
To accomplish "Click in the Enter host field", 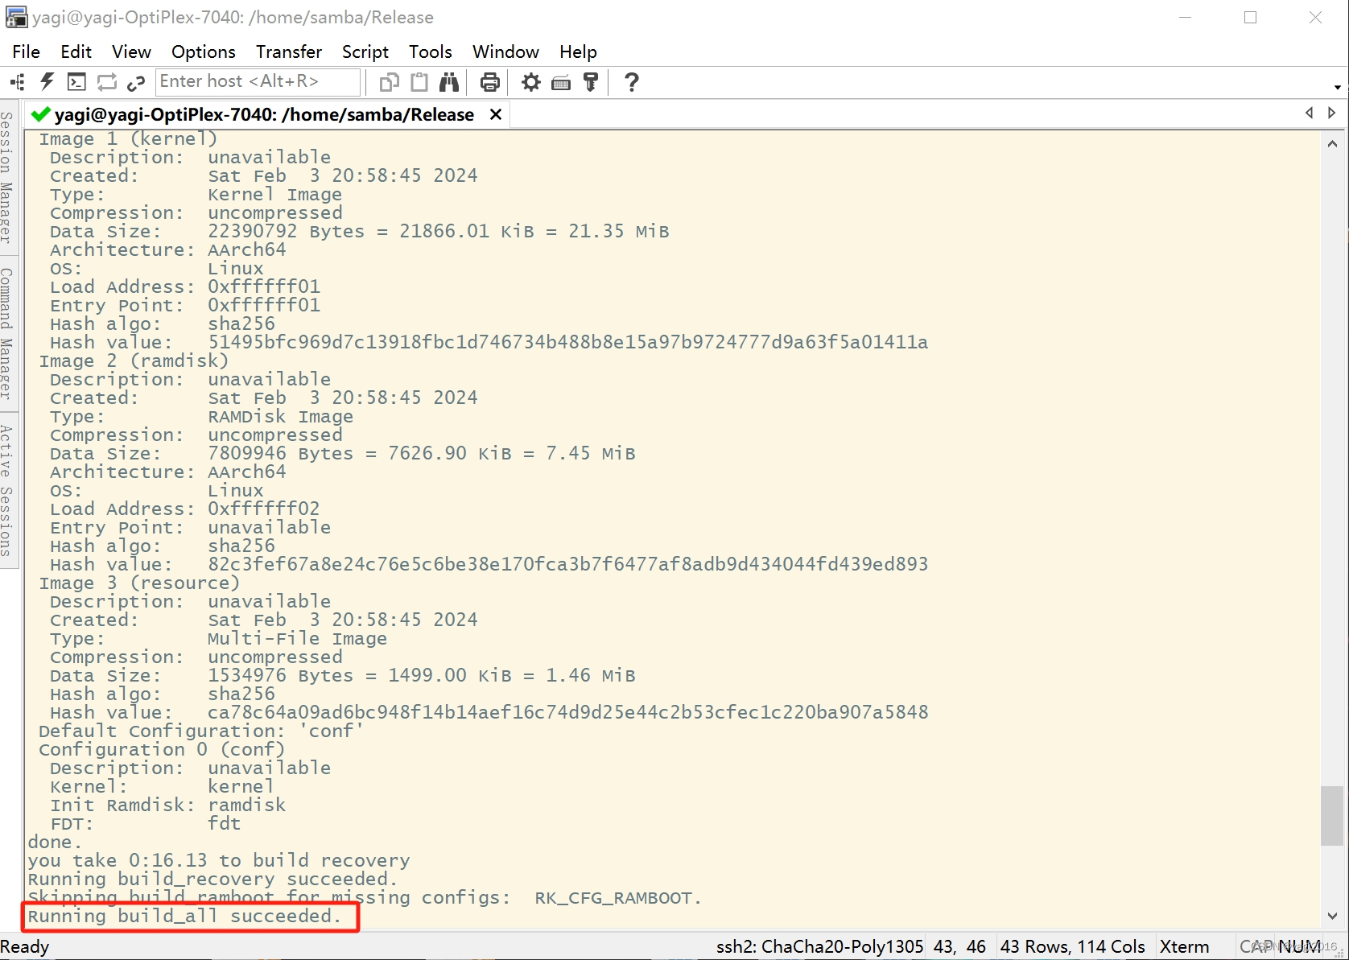I will tap(258, 81).
